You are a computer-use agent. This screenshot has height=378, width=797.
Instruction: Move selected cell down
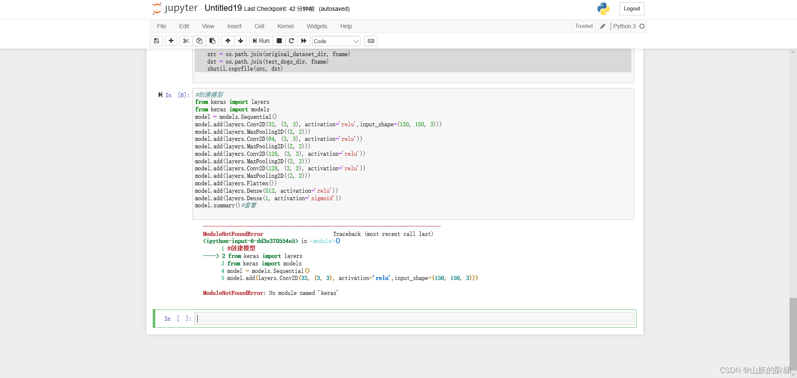[240, 41]
